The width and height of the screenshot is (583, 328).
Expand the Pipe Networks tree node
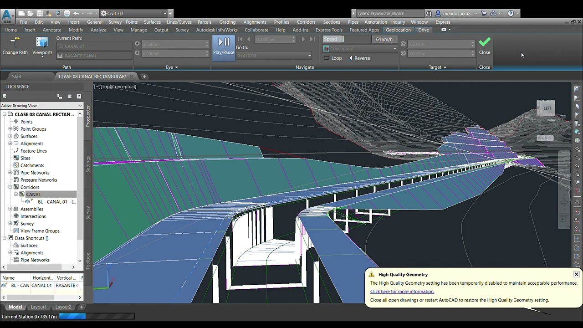(10, 173)
